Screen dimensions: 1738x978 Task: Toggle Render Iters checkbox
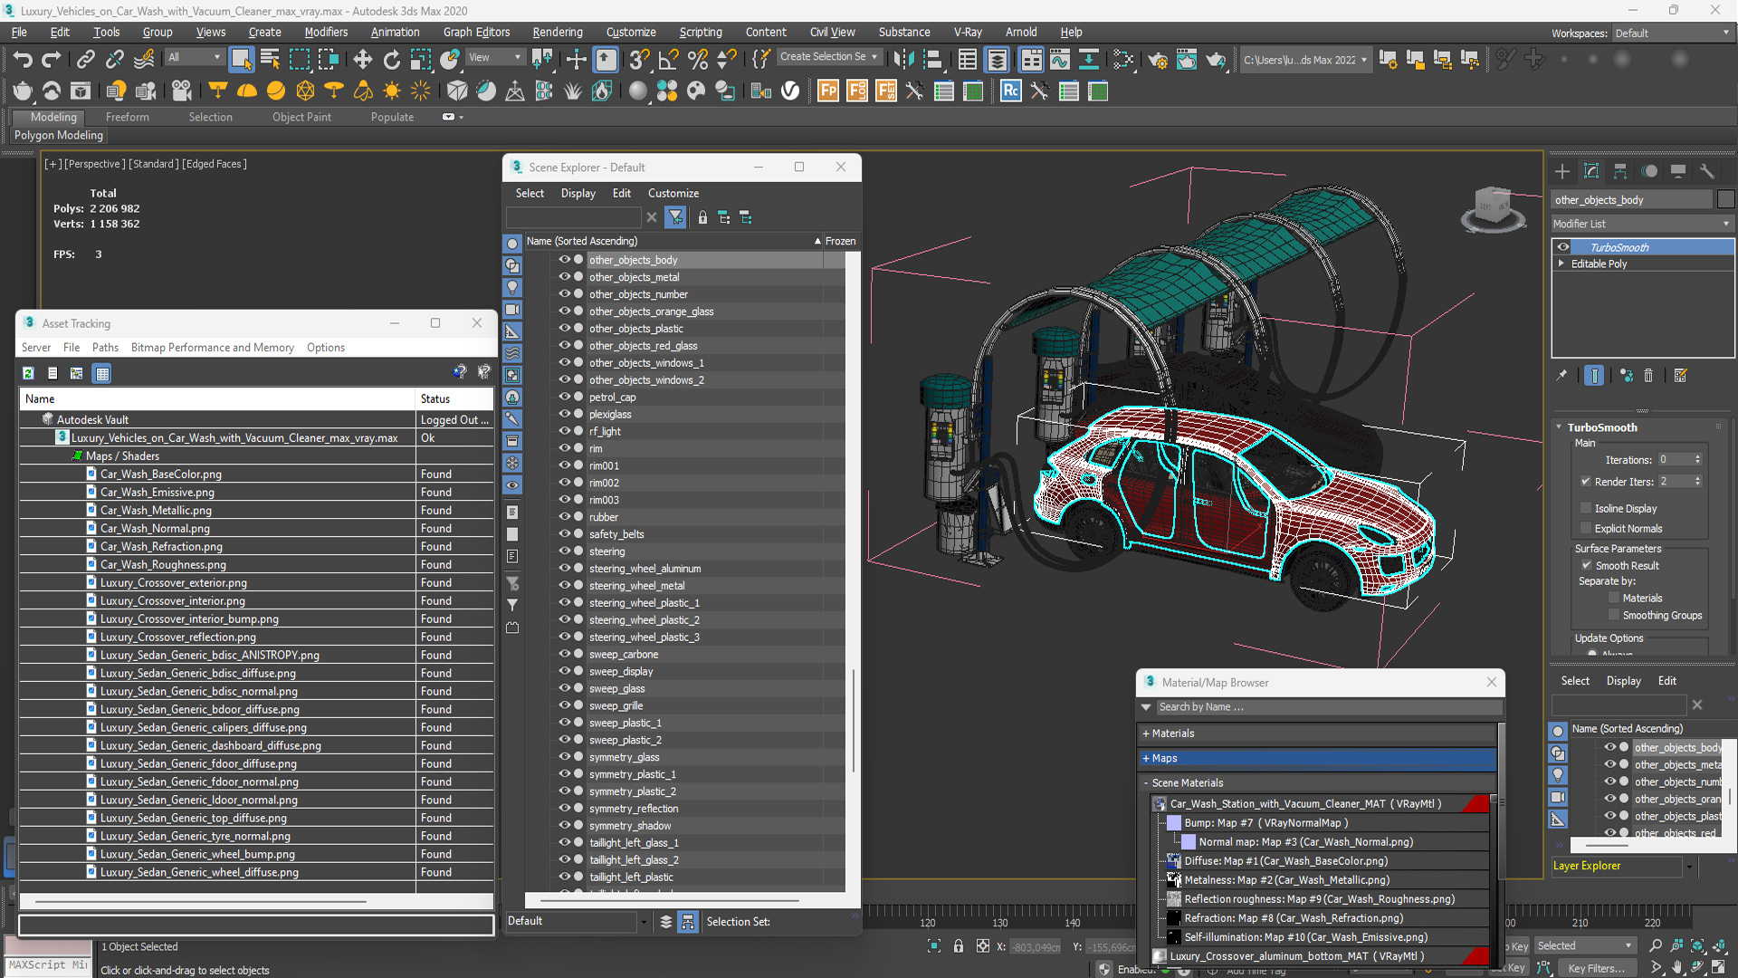click(1586, 482)
